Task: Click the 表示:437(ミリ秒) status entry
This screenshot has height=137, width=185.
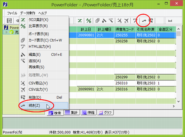Action: pyautogui.click(x=117, y=132)
